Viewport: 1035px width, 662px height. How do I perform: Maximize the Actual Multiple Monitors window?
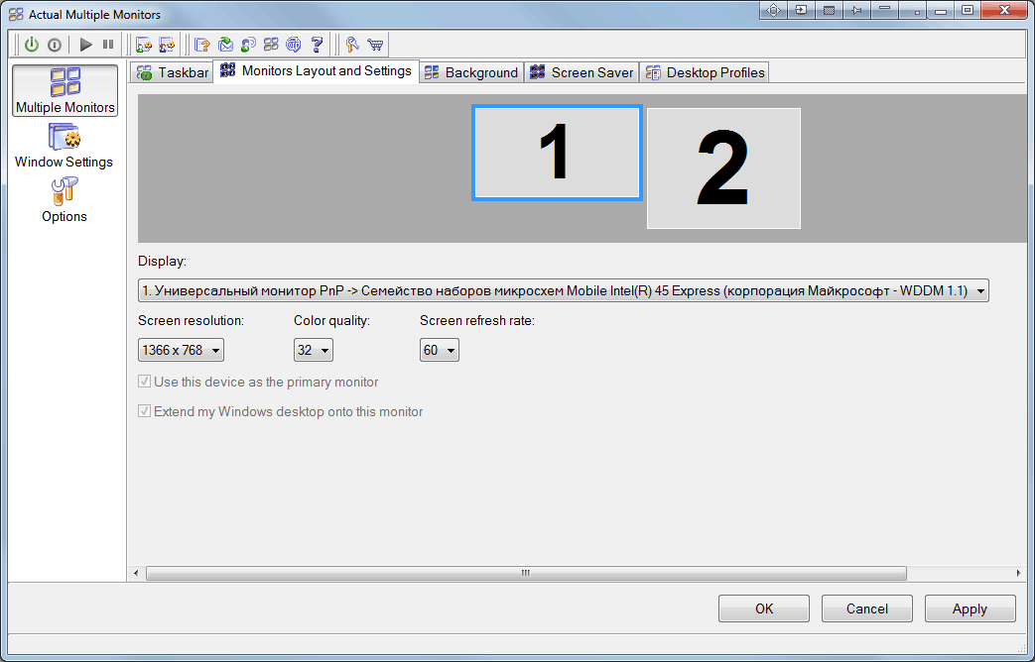[x=967, y=10]
